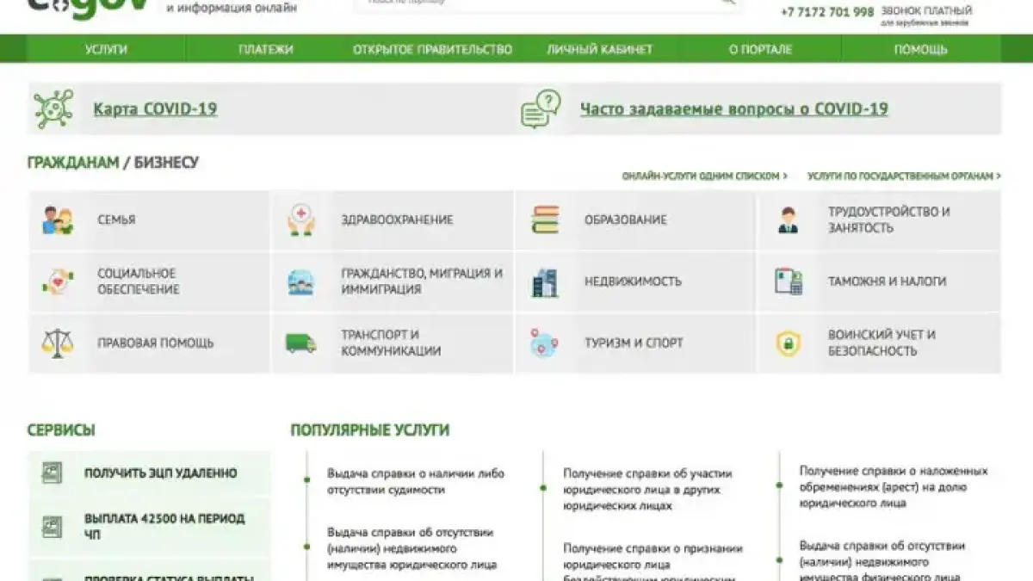
Task: Click the COVID-19 FAQ speech bubble icon
Action: click(541, 109)
